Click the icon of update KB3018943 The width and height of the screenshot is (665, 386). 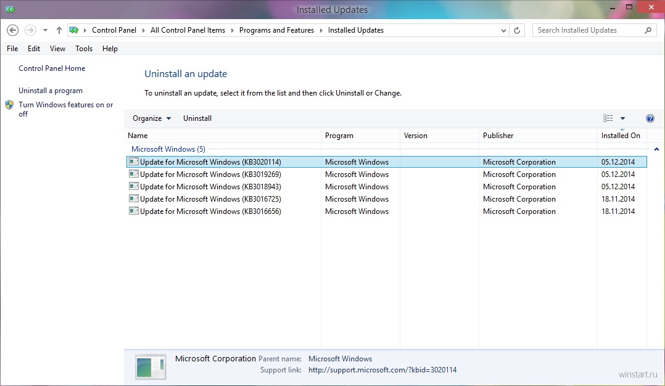(x=134, y=186)
